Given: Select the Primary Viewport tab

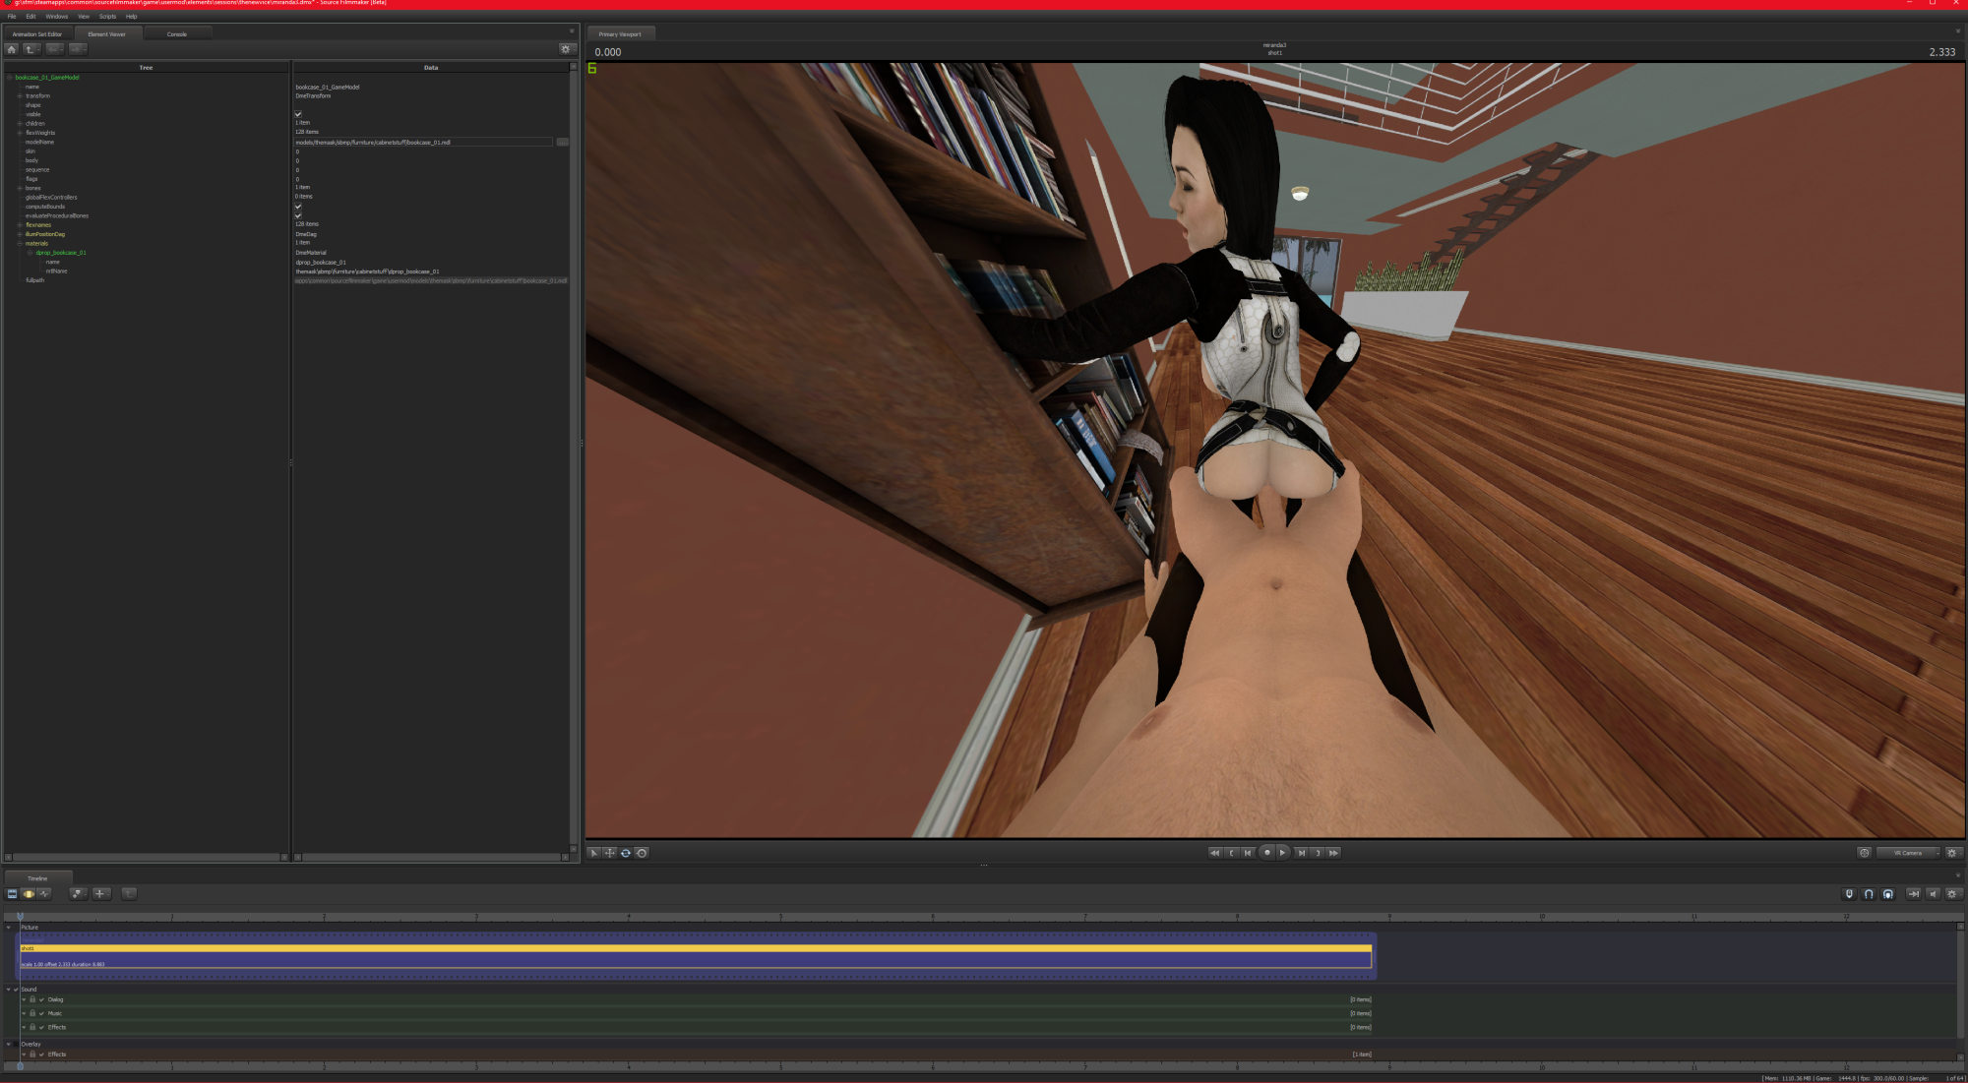Looking at the screenshot, I should pos(620,34).
